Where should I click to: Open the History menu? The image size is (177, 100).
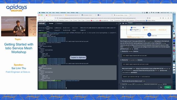tap(58, 12)
